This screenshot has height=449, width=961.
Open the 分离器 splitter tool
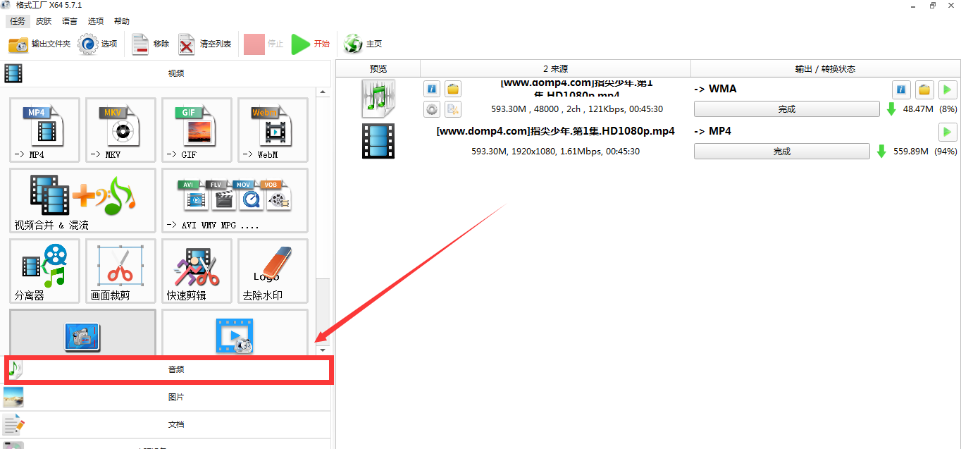[44, 271]
